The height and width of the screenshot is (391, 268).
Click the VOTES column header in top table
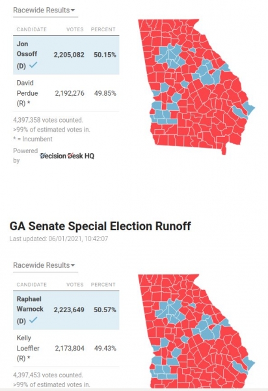(x=75, y=29)
